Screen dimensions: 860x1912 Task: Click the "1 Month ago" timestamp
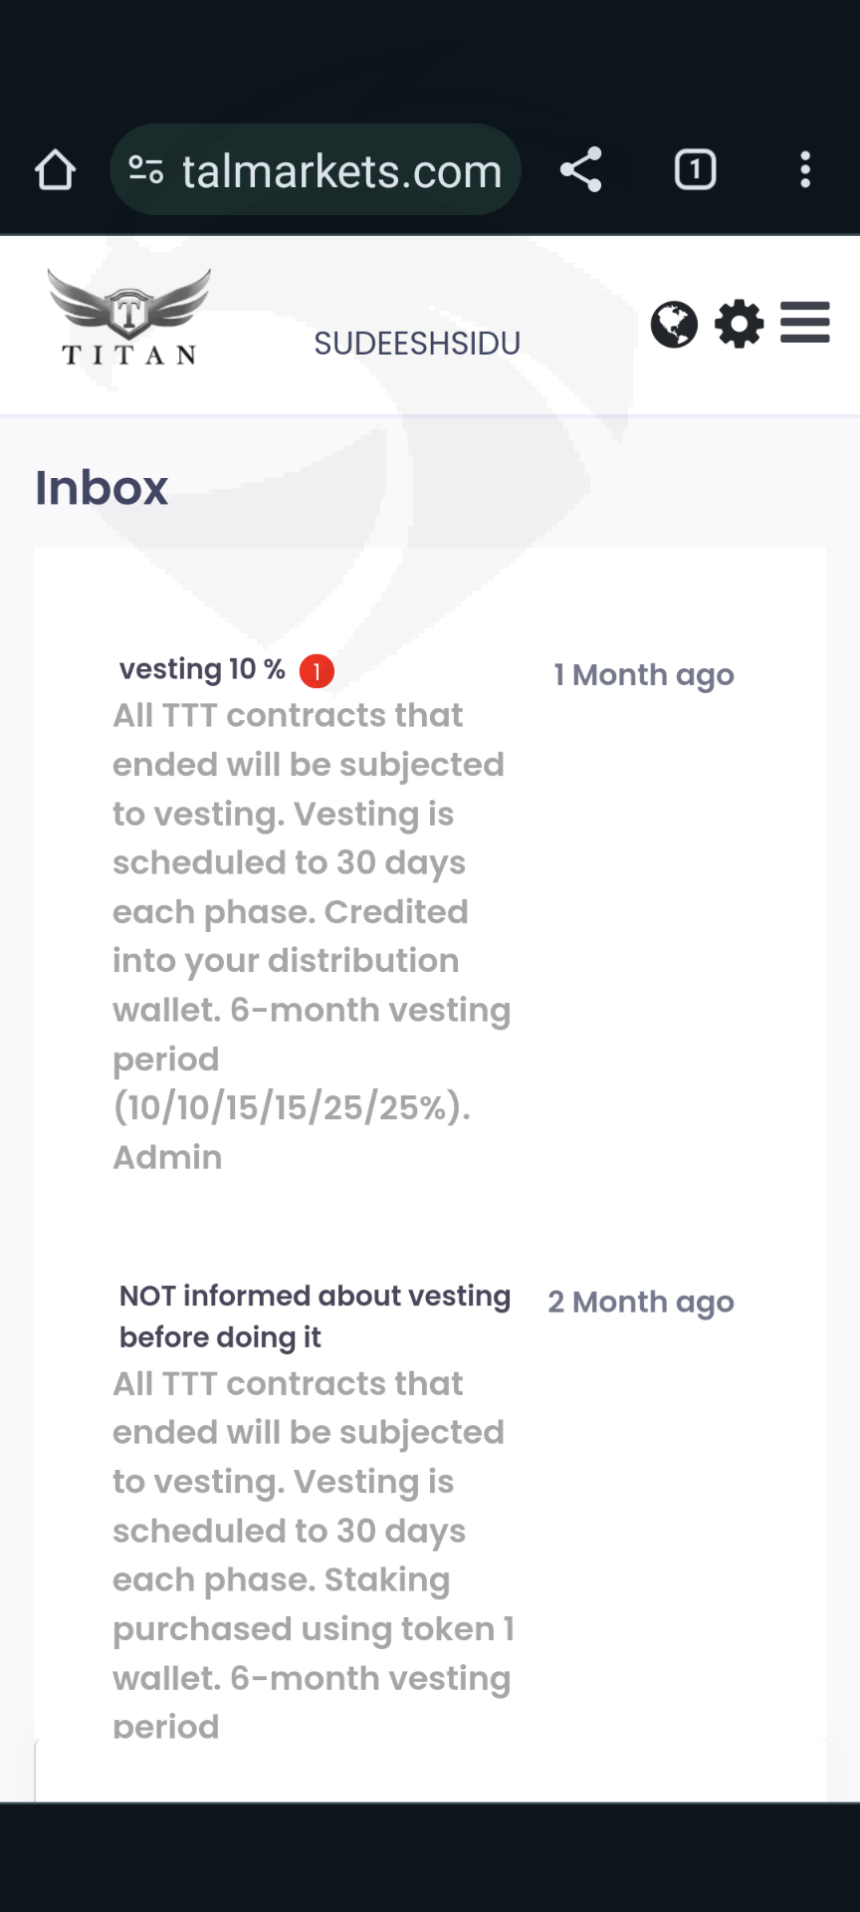click(644, 675)
